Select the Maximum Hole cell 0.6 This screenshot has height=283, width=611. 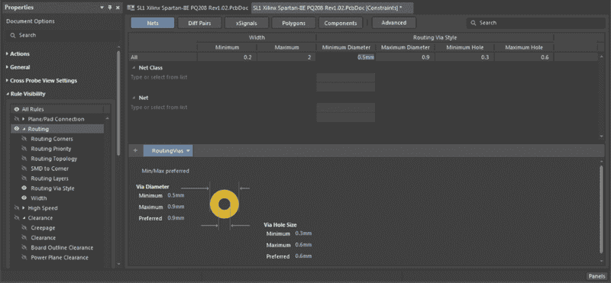(524, 57)
